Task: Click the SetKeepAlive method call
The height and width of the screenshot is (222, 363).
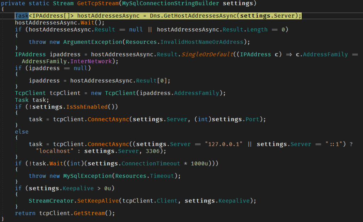Action: tap(100, 201)
